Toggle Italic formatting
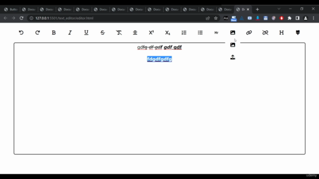 click(70, 32)
